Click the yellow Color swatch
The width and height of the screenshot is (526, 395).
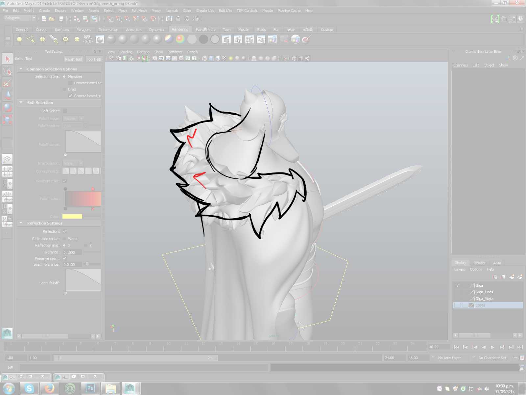tap(72, 217)
